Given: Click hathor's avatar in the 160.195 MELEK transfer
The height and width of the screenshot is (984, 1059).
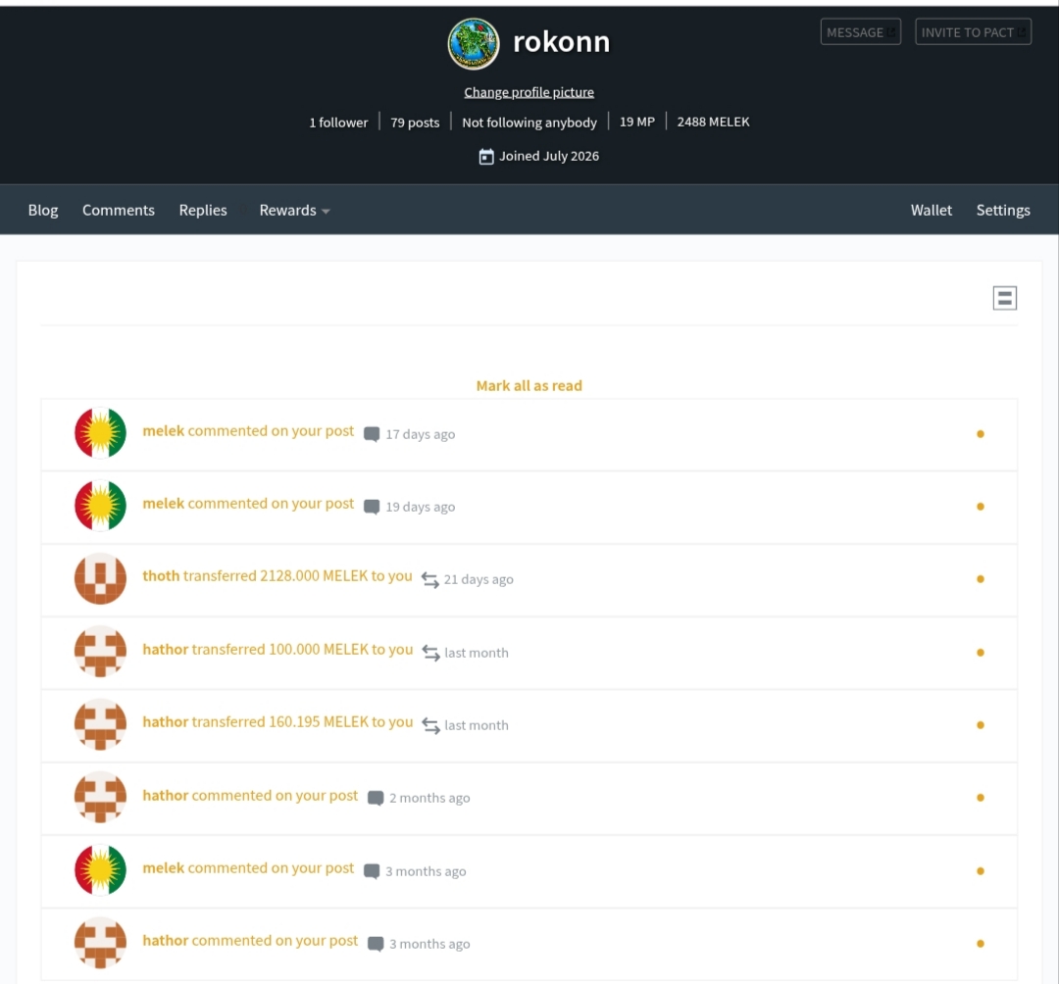Looking at the screenshot, I should coord(100,724).
